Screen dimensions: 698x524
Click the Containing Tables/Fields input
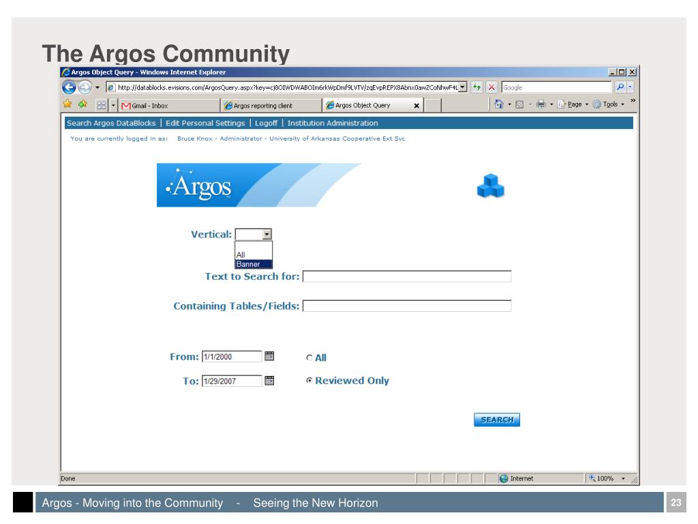point(407,306)
